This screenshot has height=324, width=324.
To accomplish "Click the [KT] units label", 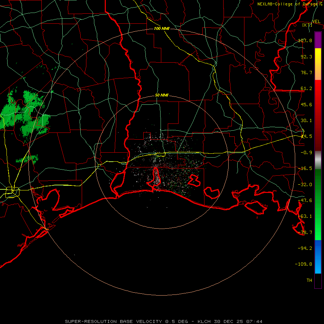I will point(307,25).
